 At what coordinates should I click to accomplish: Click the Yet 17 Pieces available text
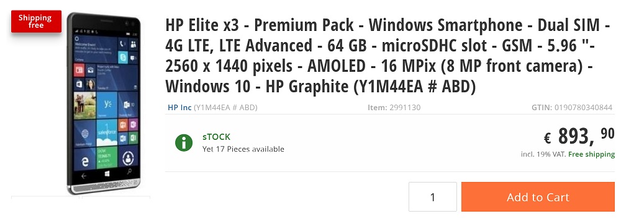(x=243, y=149)
